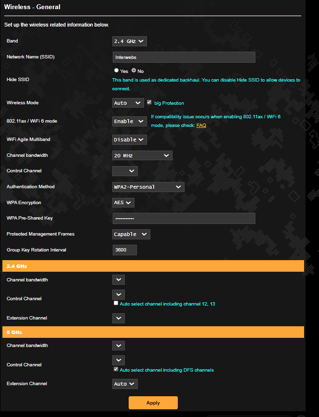This screenshot has width=319, height=417.
Task: Expand the Channel bandwidth dropdown set to 20 MHz
Action: click(142, 155)
